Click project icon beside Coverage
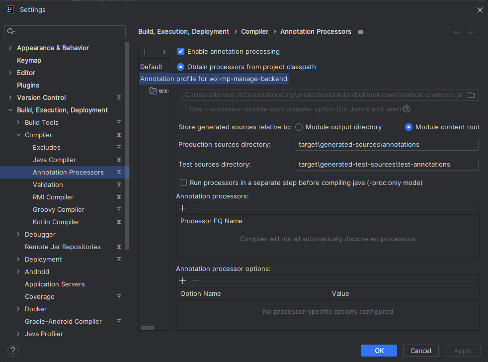 click(119, 296)
